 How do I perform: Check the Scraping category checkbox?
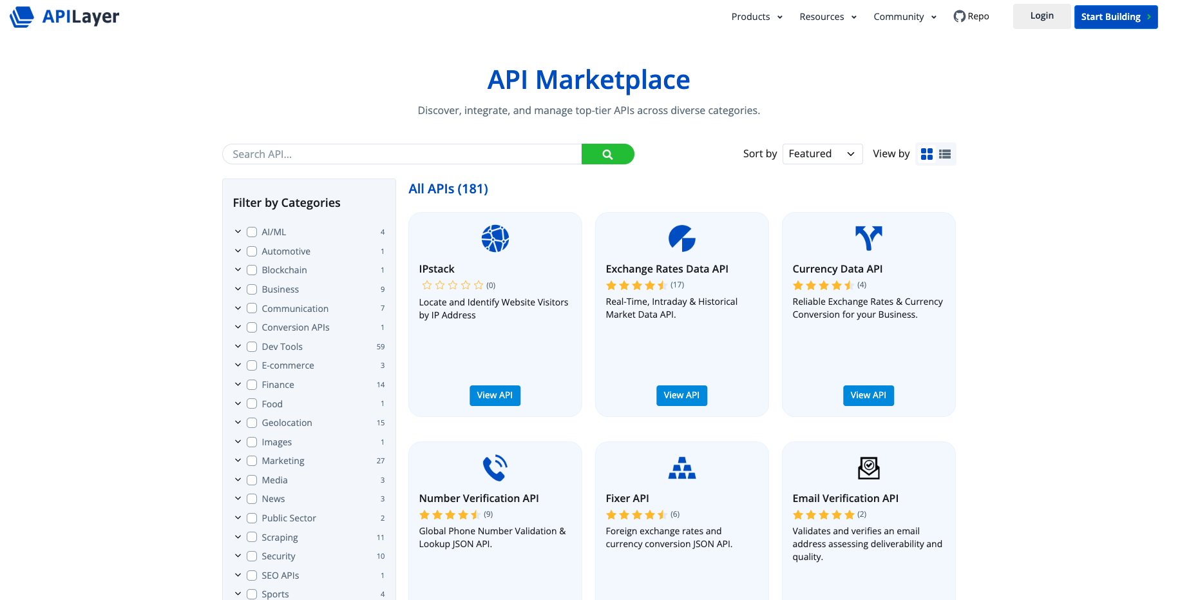click(252, 537)
